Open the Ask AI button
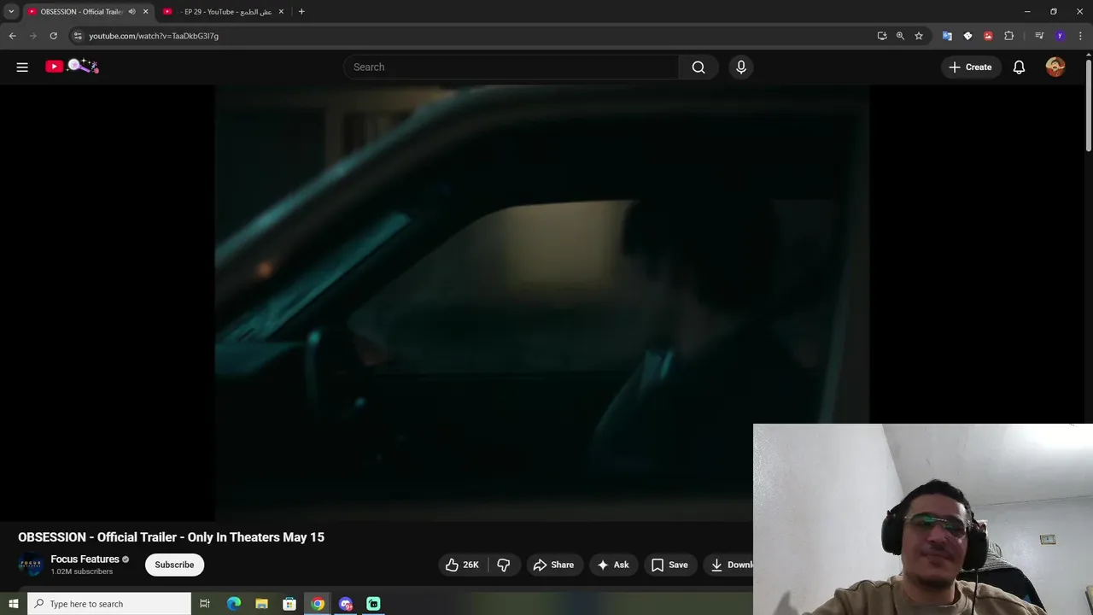Viewport: 1093px width, 615px height. point(613,565)
